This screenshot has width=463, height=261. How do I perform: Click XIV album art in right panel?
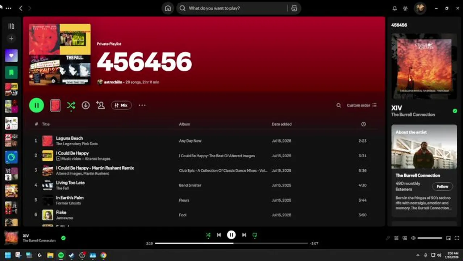point(424,66)
